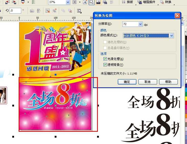
Task: Click the upper black 全场8折 text outside the page
Action: tap(154, 99)
